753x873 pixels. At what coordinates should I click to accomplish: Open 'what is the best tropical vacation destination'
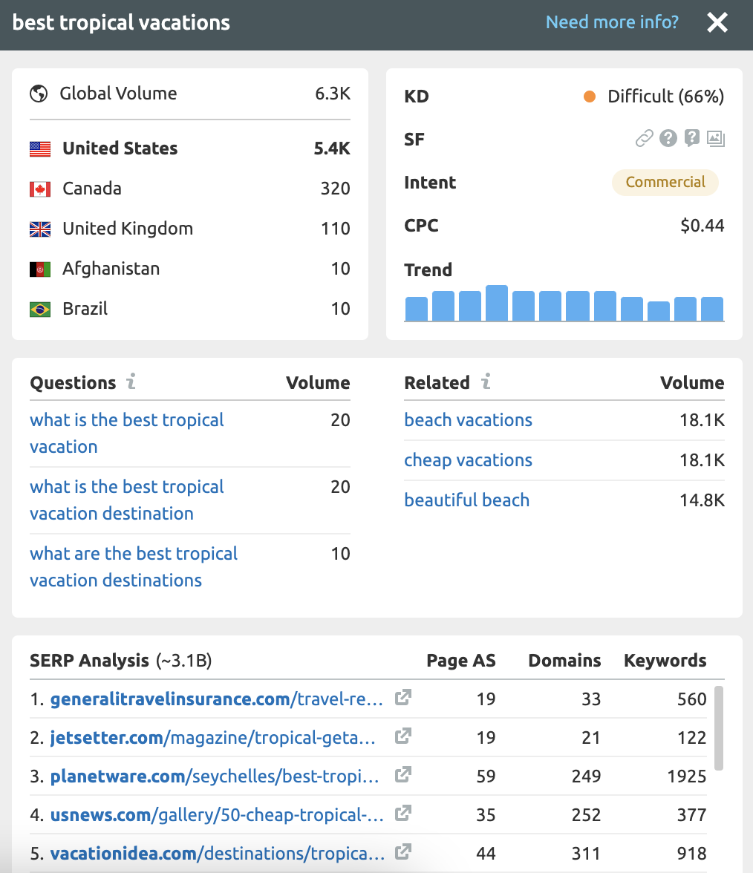tap(126, 500)
